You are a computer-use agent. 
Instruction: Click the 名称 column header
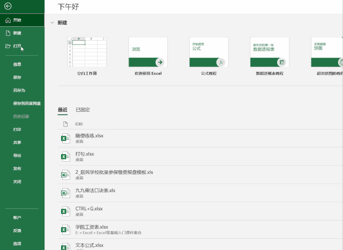click(79, 124)
